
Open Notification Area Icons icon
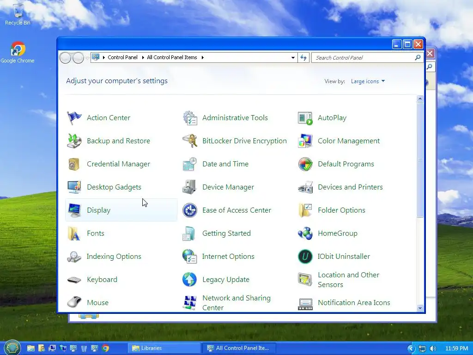305,304
